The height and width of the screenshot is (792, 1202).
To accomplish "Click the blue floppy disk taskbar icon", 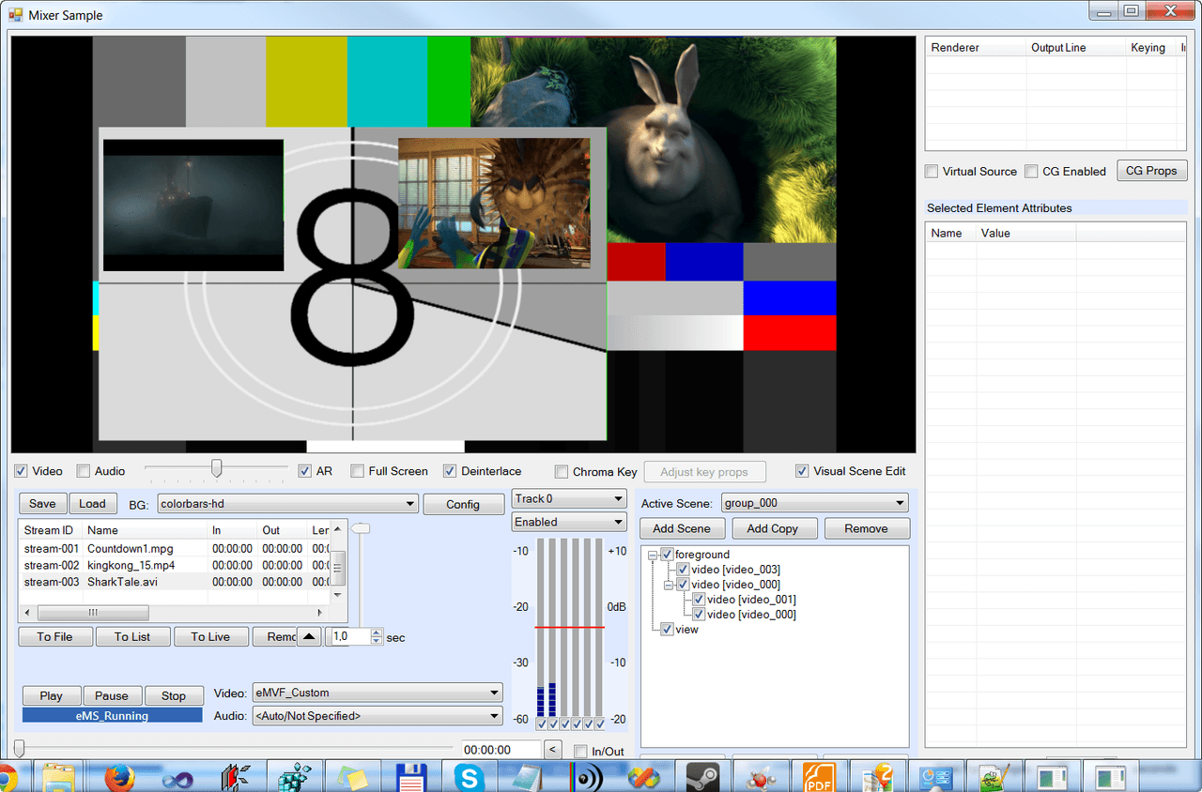I will click(x=412, y=777).
